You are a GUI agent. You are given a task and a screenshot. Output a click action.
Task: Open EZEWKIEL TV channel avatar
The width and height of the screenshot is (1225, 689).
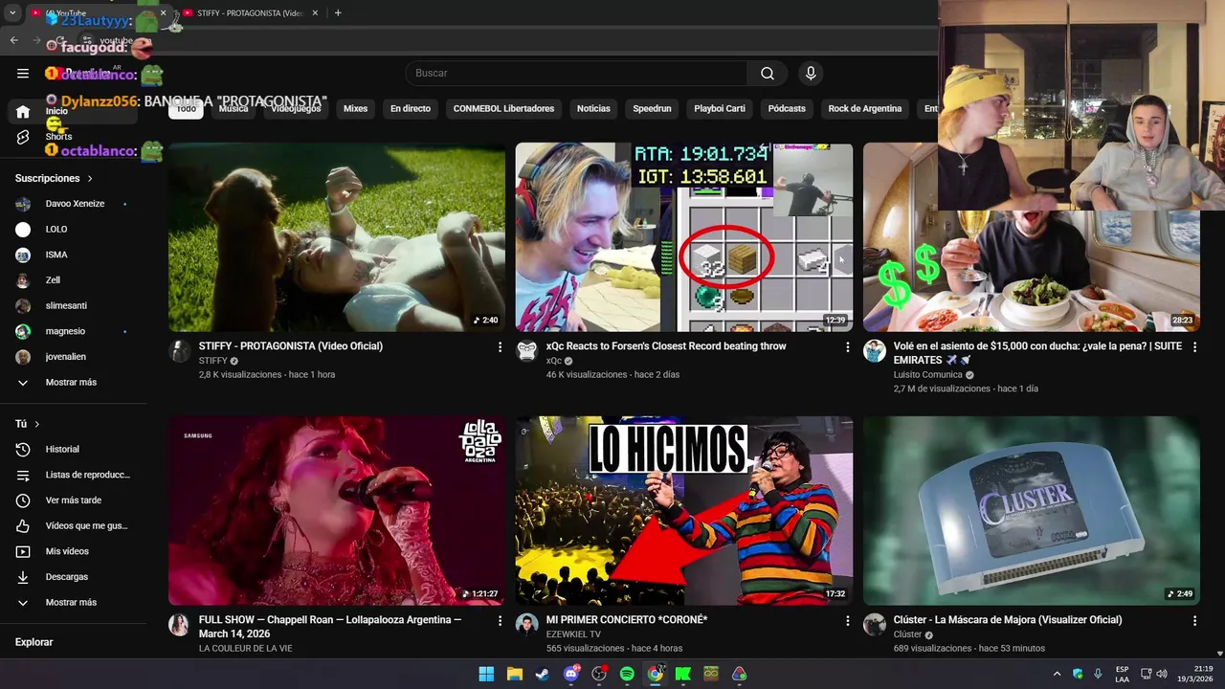tap(527, 625)
